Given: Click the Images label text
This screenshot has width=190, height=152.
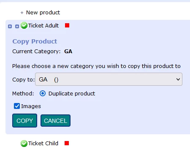Looking at the screenshot, I should (x=31, y=106).
